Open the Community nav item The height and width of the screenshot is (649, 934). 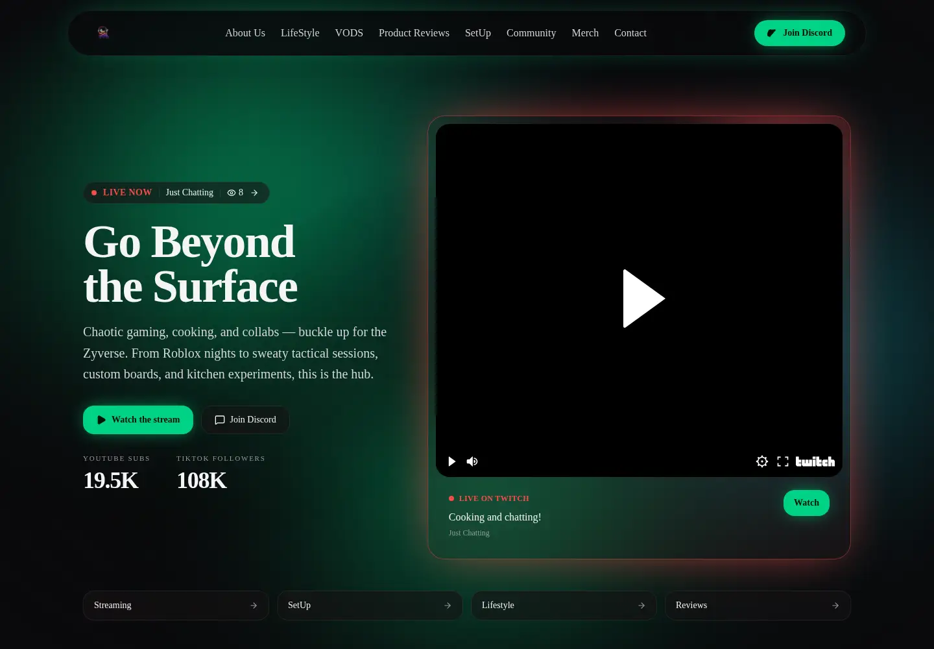point(531,33)
